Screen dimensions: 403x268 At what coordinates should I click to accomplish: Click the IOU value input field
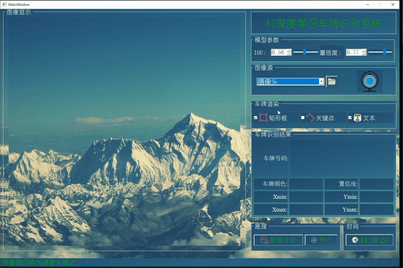tap(279, 52)
